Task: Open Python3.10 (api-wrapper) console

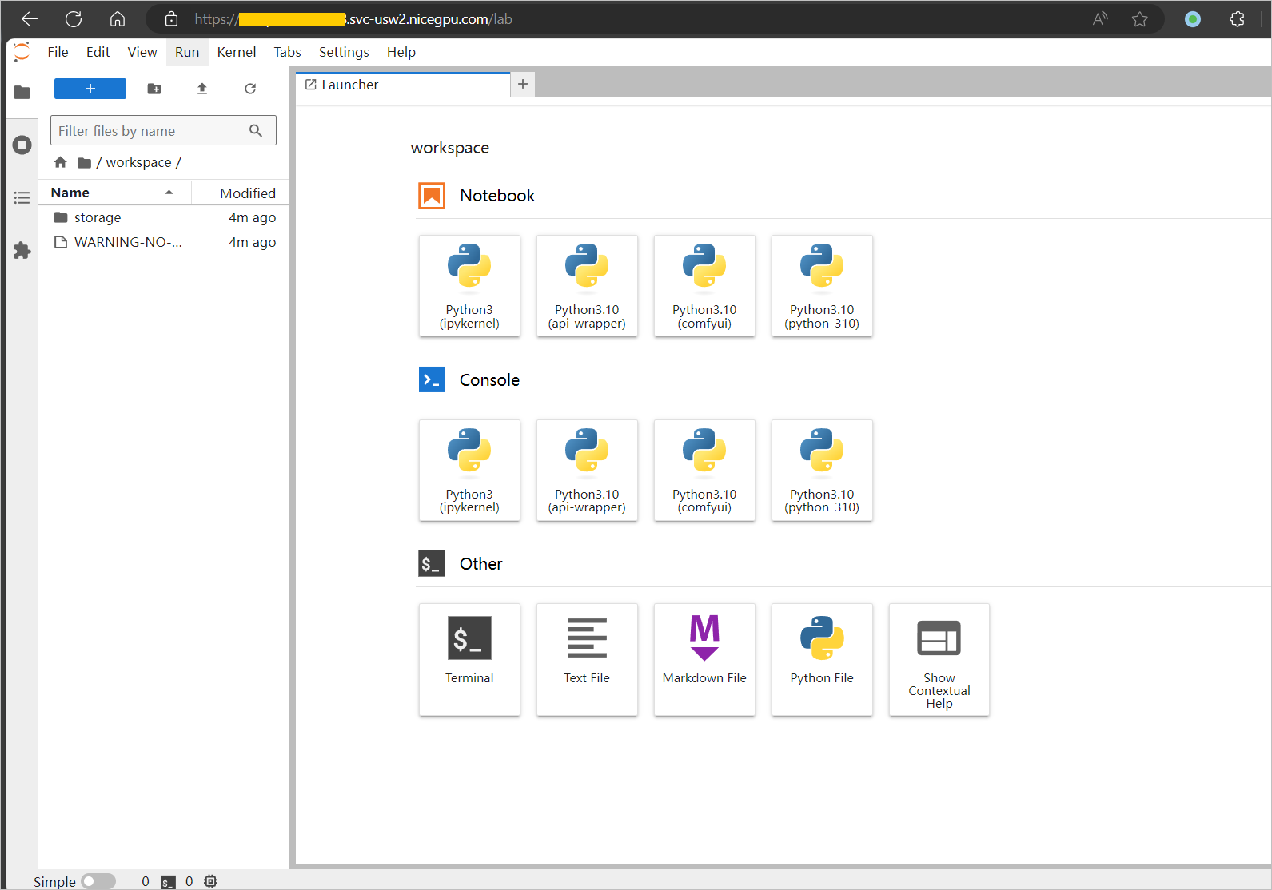Action: coord(587,470)
